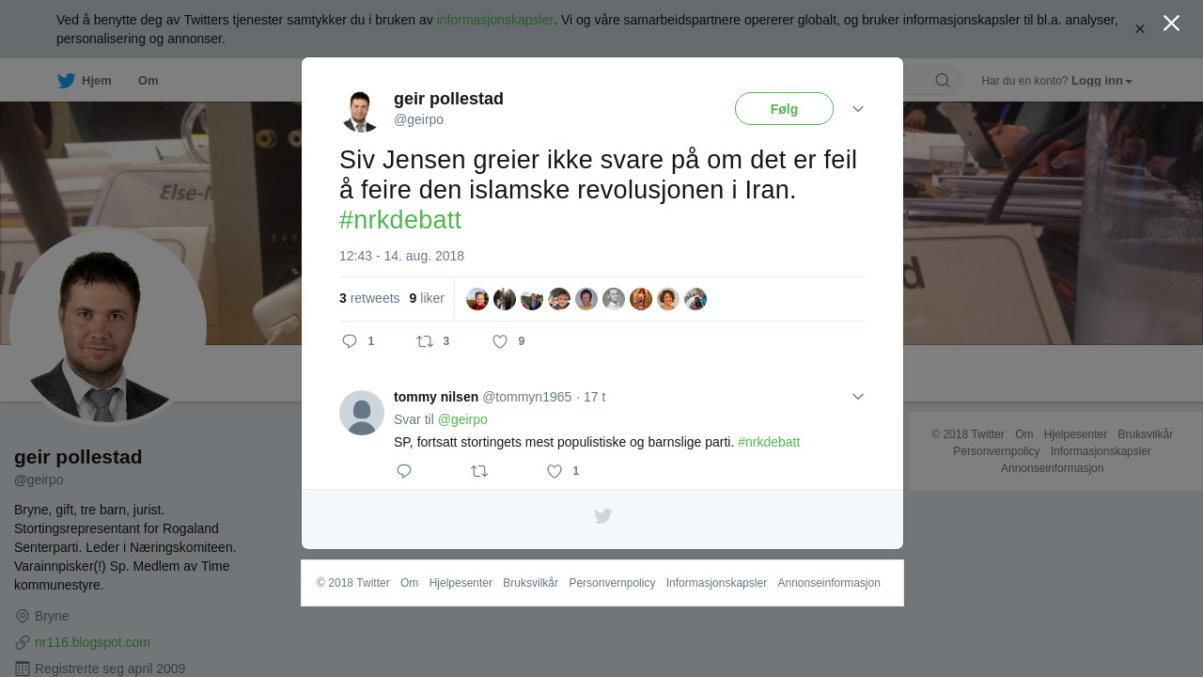Retweet geir pollestad's tweet

point(425,341)
